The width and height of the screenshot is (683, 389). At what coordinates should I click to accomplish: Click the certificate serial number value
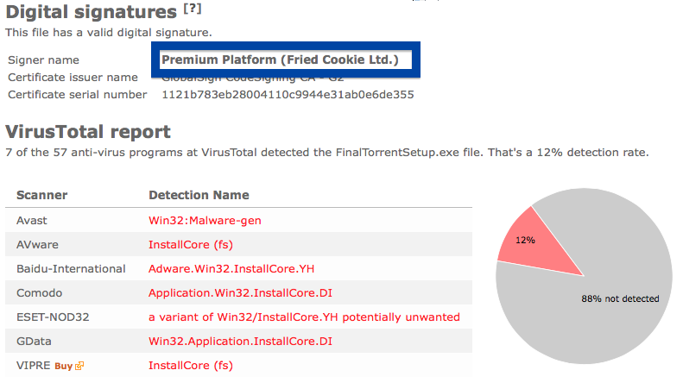coord(288,95)
